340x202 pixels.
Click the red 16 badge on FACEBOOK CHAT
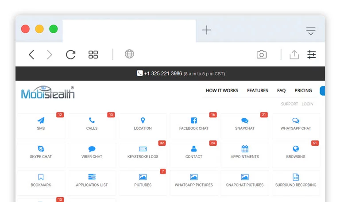[x=213, y=115]
